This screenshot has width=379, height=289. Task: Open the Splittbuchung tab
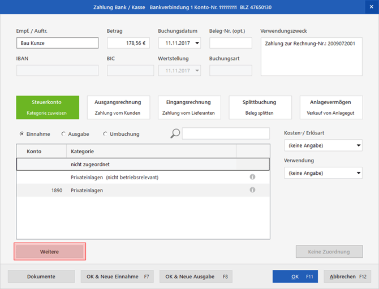click(x=260, y=107)
